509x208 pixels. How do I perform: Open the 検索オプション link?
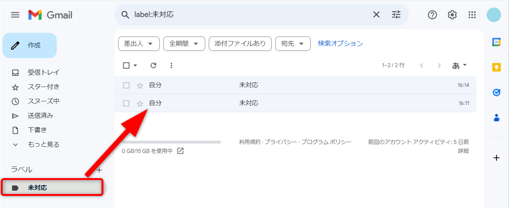click(x=340, y=43)
